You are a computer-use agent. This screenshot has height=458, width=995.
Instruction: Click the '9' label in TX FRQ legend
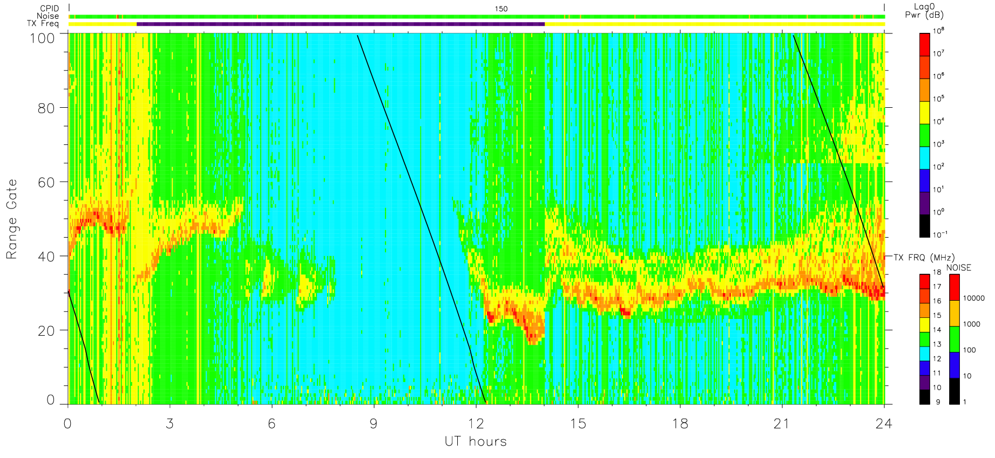click(938, 402)
